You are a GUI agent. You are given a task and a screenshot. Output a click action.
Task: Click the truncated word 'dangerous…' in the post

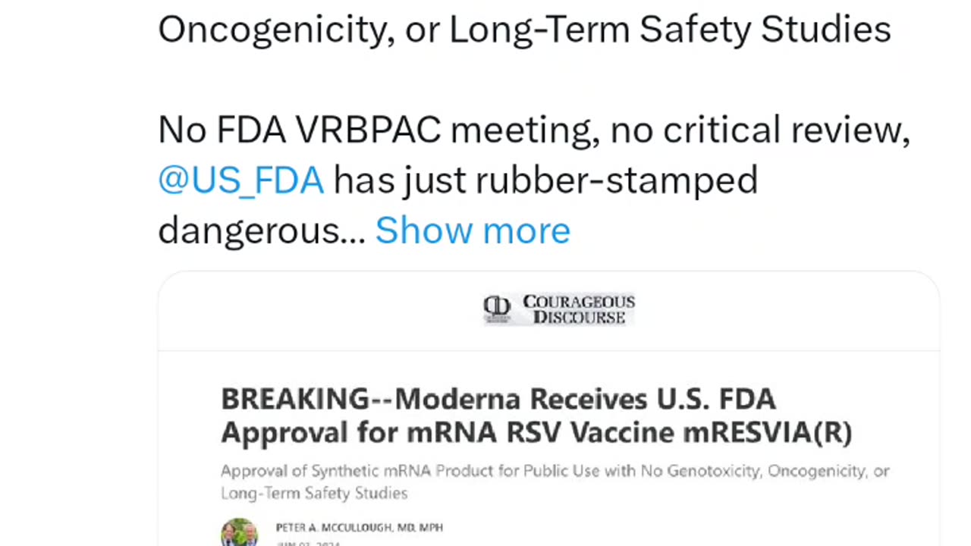point(262,231)
